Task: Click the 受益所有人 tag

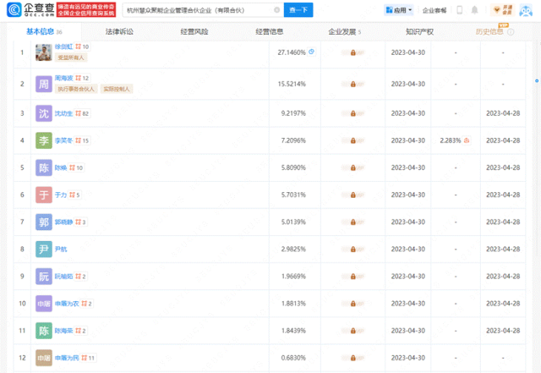Action: tap(71, 58)
